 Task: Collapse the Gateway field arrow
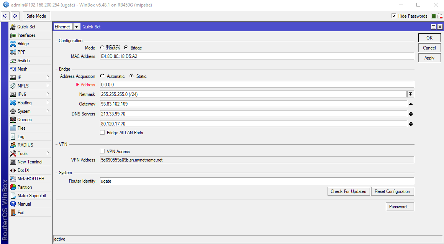(411, 104)
